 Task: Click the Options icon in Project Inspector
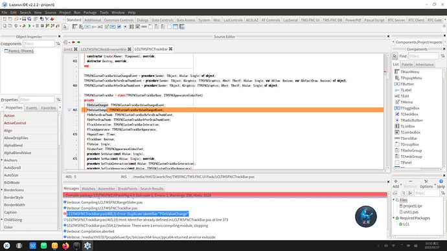pyautogui.click(x=426, y=181)
